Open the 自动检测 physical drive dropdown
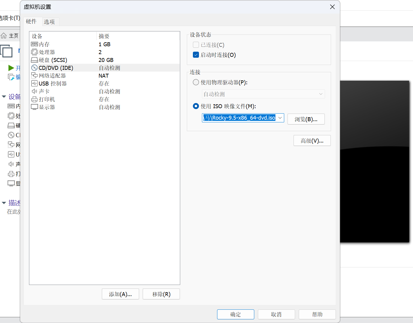 coord(263,94)
